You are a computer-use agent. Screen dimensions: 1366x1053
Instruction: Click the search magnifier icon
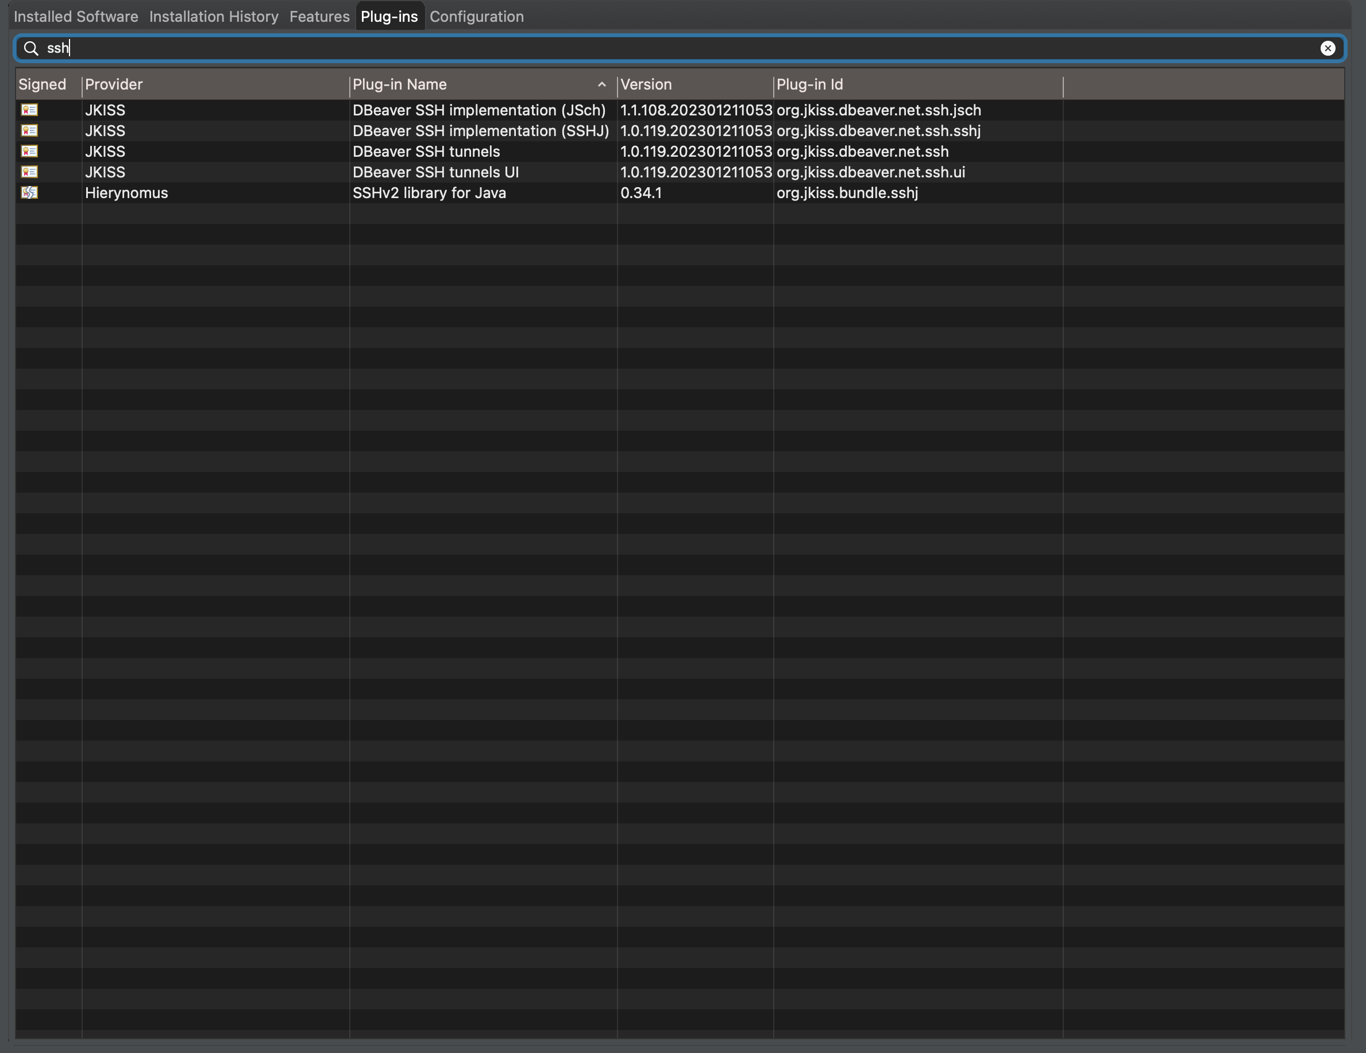[x=30, y=48]
